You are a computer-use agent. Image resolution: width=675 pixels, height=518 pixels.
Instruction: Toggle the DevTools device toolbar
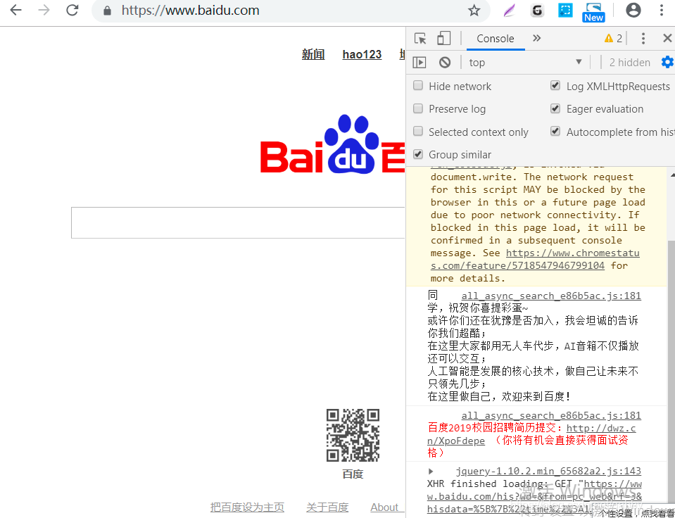click(x=443, y=38)
